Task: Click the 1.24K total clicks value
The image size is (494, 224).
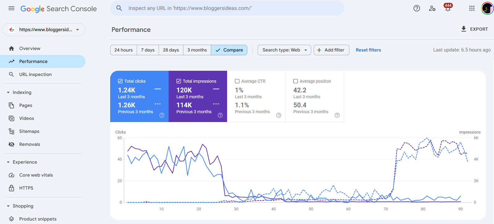Action: pyautogui.click(x=127, y=90)
